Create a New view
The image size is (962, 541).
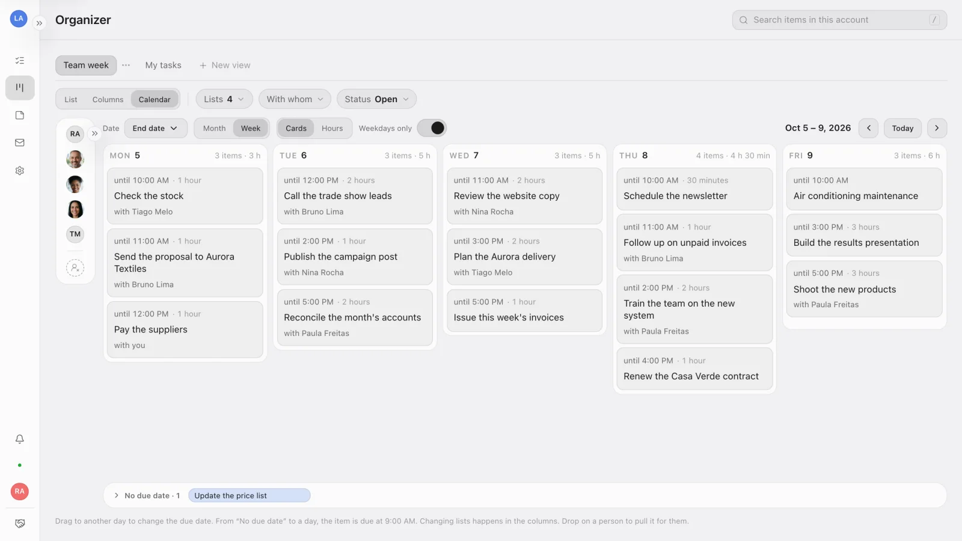[225, 65]
